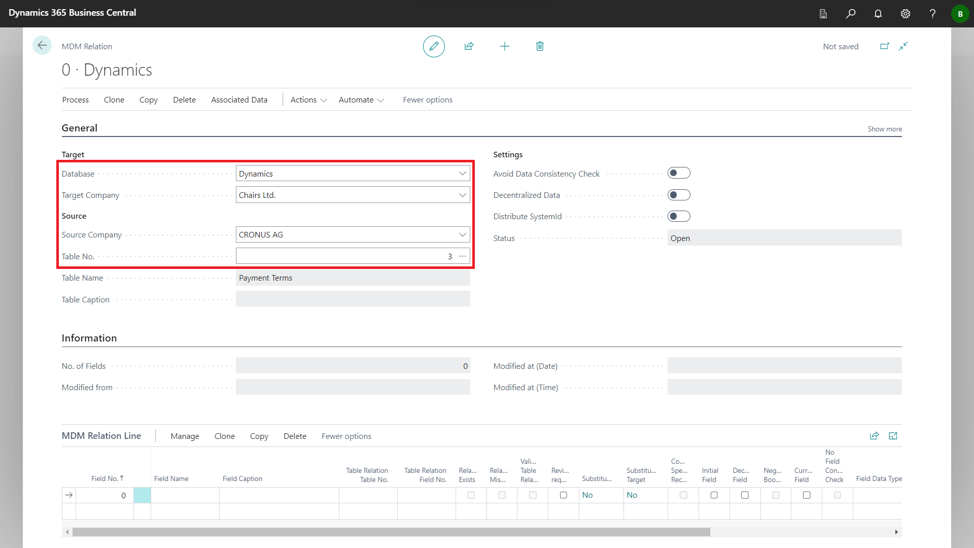Open the search magnifier icon
The image size is (974, 548).
point(851,14)
